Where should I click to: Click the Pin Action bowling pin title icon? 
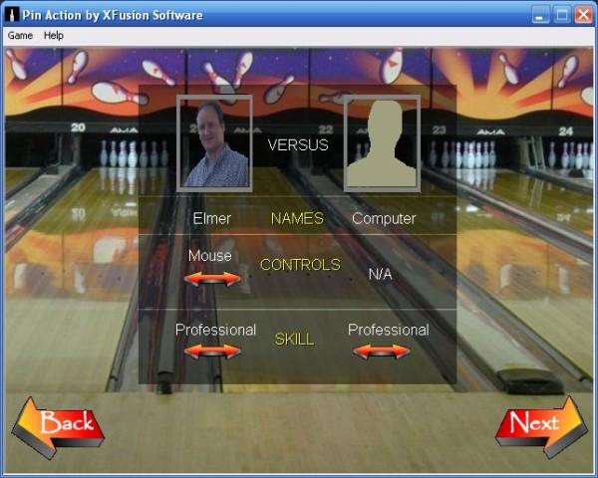tap(13, 15)
